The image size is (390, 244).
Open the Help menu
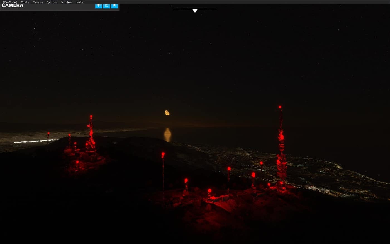(x=80, y=2)
